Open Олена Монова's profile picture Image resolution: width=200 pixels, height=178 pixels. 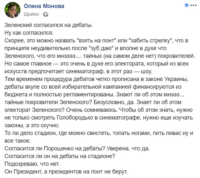(13, 10)
